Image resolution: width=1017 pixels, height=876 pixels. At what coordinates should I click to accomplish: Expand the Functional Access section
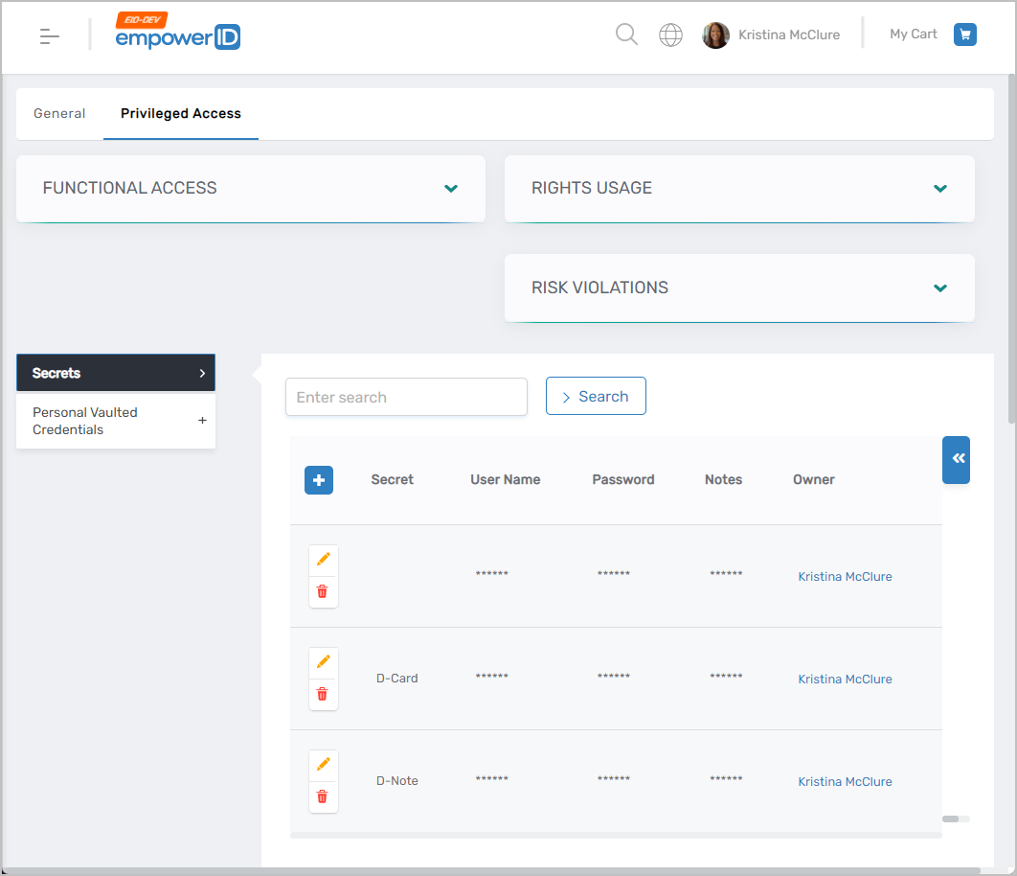451,189
